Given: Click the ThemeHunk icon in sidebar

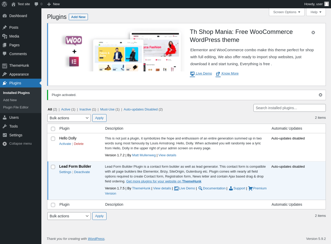Looking at the screenshot, I should (x=5, y=65).
